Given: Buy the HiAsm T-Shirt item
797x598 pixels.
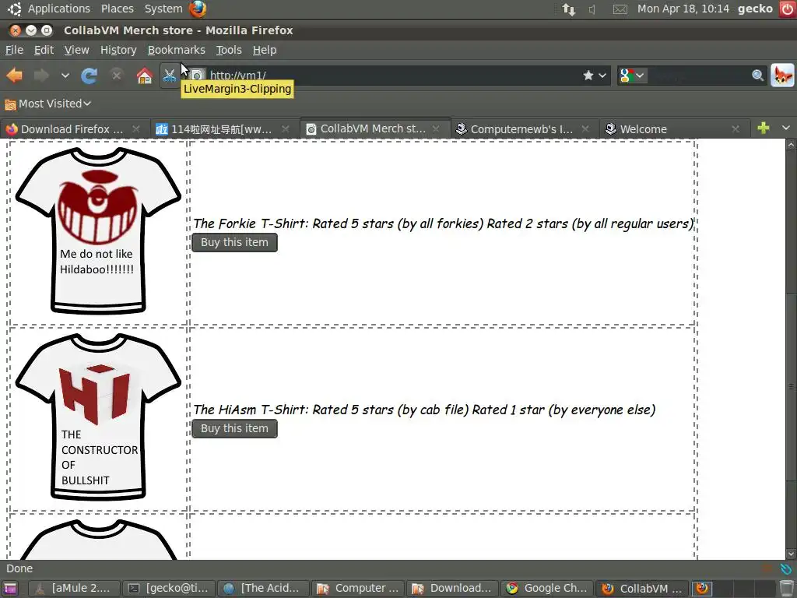Looking at the screenshot, I should point(235,429).
